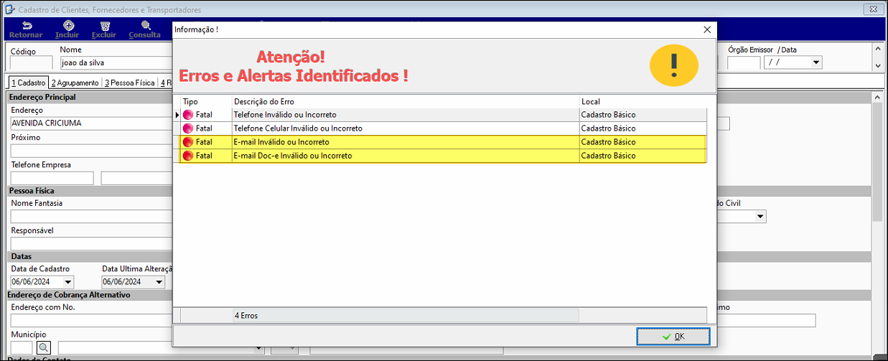Click the Consulta toolbar icon
888x361 pixels.
pyautogui.click(x=145, y=26)
